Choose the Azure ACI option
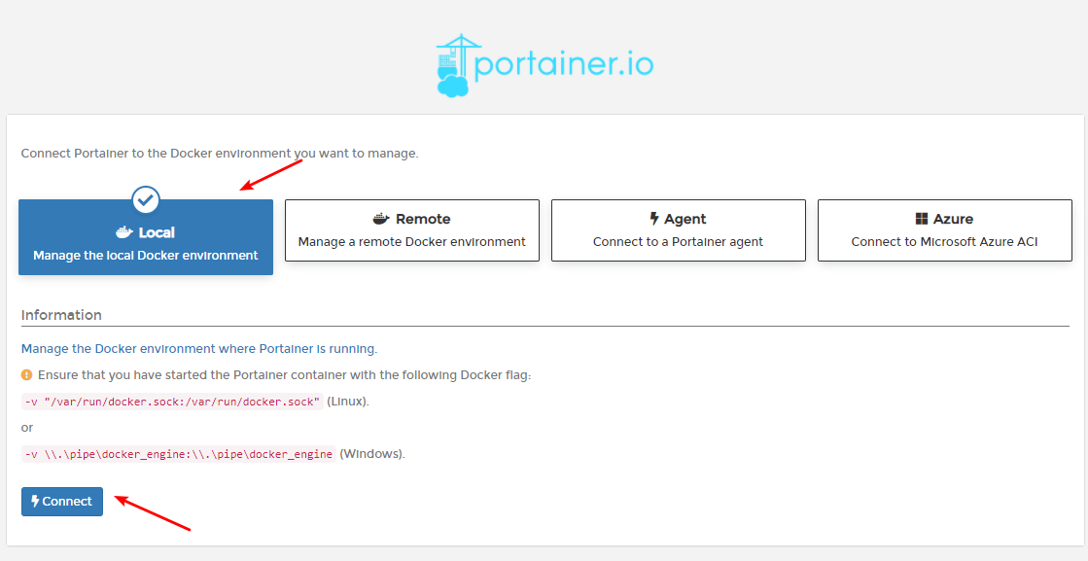Image resolution: width=1088 pixels, height=561 pixels. [x=944, y=230]
